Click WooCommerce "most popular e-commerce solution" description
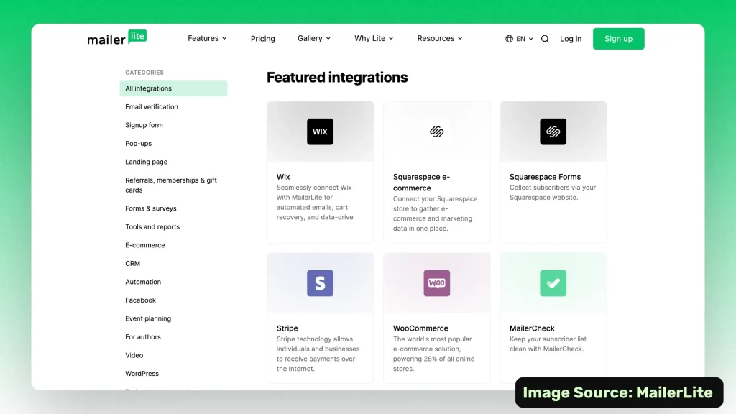This screenshot has height=414, width=736. pyautogui.click(x=433, y=354)
